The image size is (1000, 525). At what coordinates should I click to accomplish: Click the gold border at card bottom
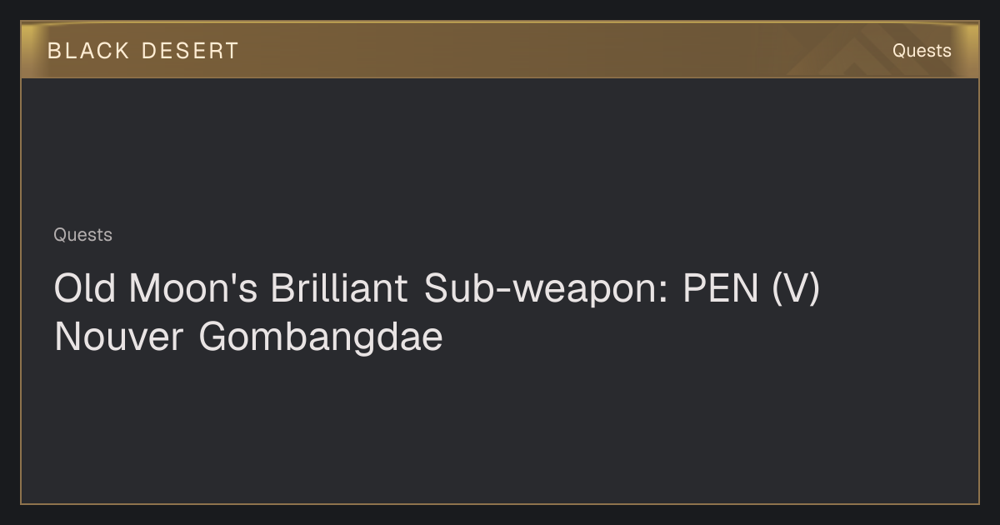tap(500, 503)
